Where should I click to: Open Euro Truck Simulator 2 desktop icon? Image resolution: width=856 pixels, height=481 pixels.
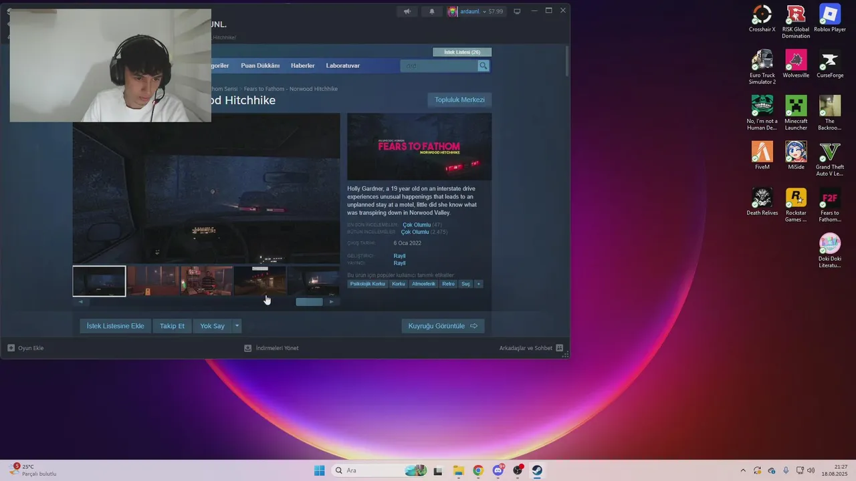762,67
